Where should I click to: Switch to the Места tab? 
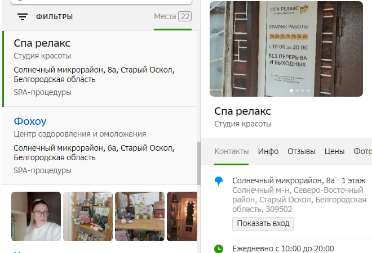(x=172, y=16)
